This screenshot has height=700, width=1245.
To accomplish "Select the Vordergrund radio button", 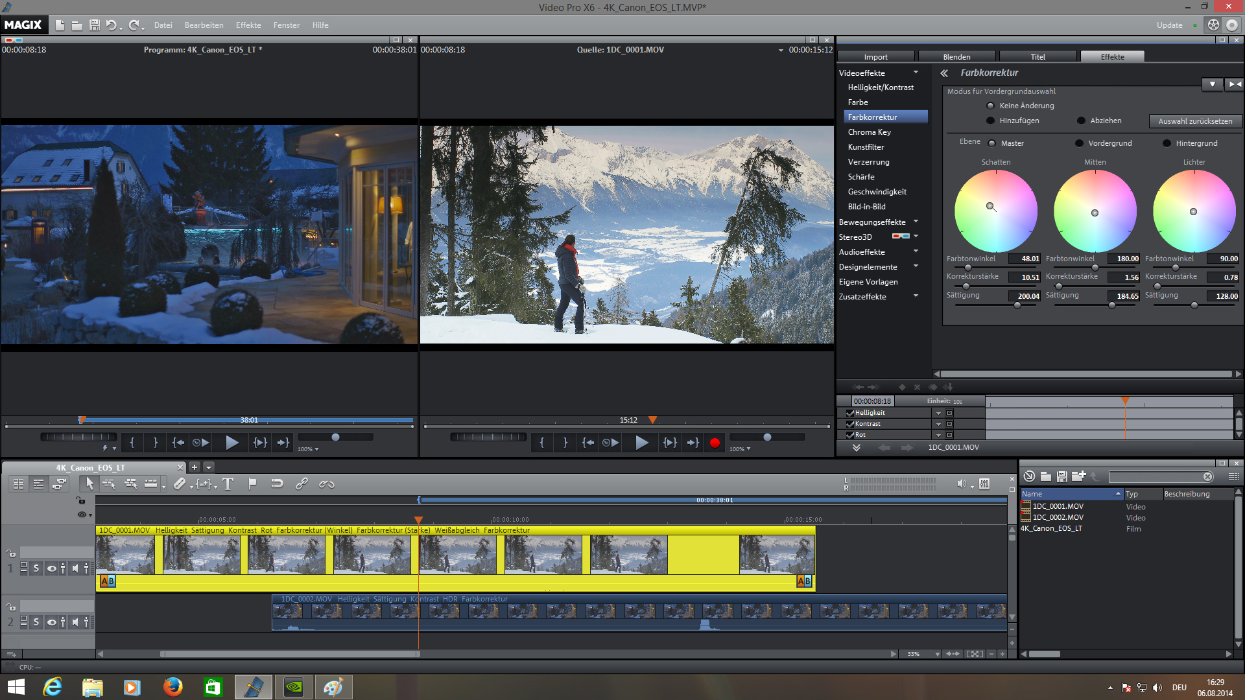I will tap(1079, 143).
